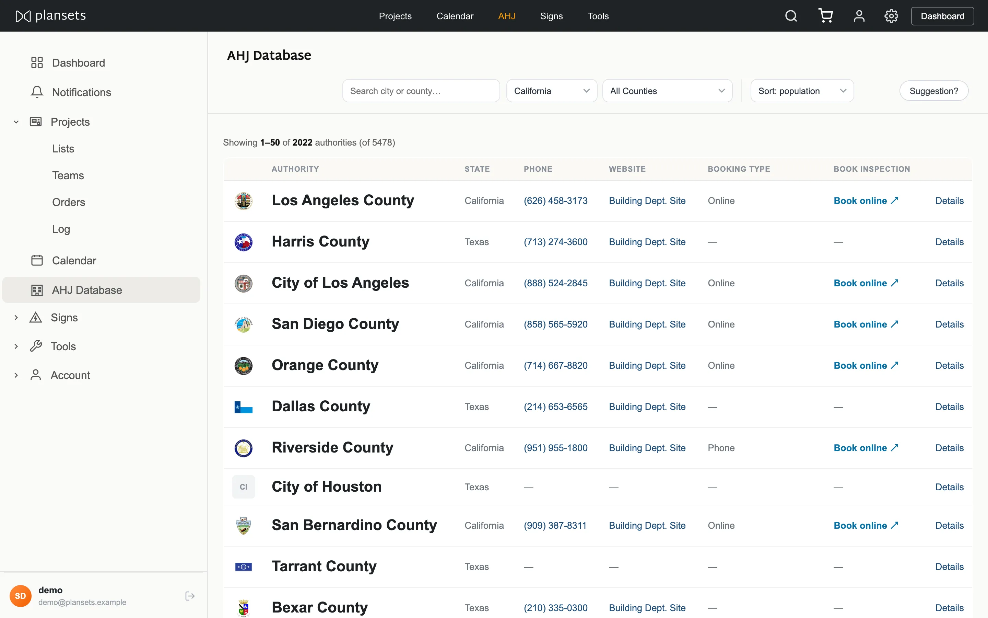Click the Orange County seal
The width and height of the screenshot is (988, 618).
click(243, 365)
